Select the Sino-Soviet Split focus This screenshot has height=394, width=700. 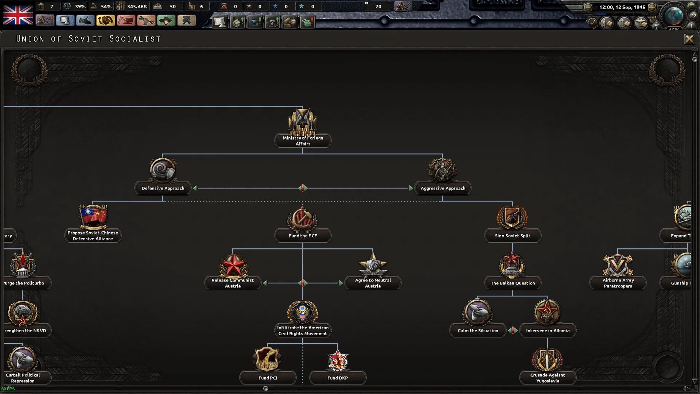point(513,224)
